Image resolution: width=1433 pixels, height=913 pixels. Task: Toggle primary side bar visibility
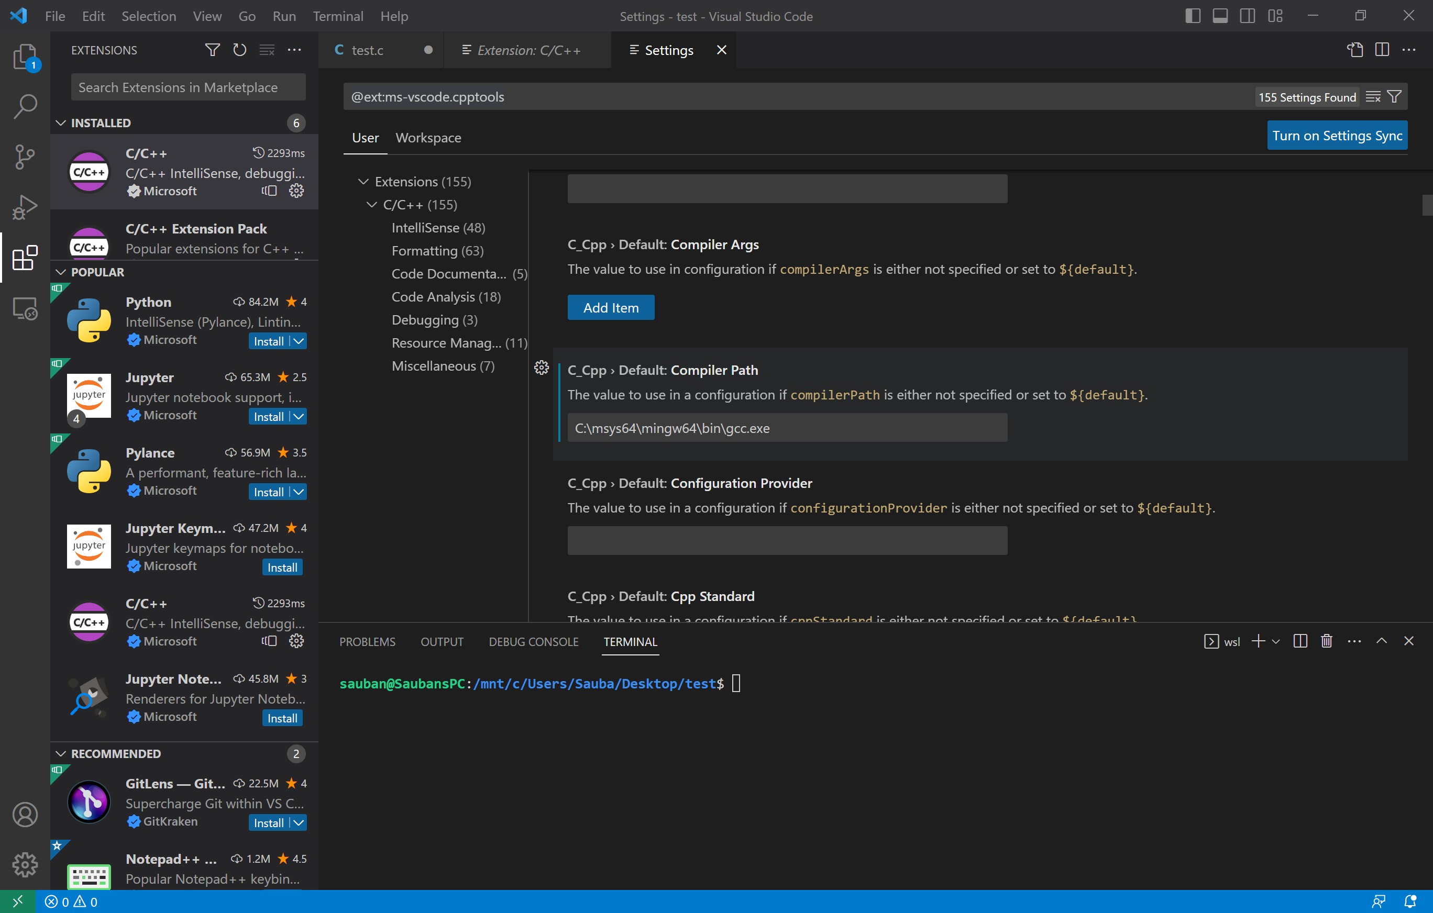[1193, 16]
